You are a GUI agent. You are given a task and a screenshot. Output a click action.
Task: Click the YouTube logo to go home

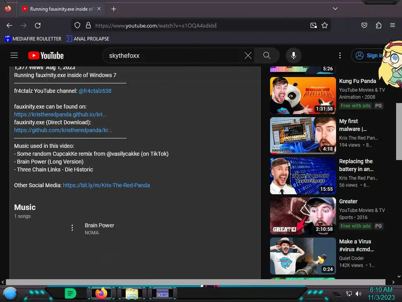pos(46,55)
